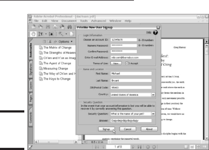Open the Zoom tool dropdown arrow
The height and width of the screenshot is (150, 209).
point(66,34)
